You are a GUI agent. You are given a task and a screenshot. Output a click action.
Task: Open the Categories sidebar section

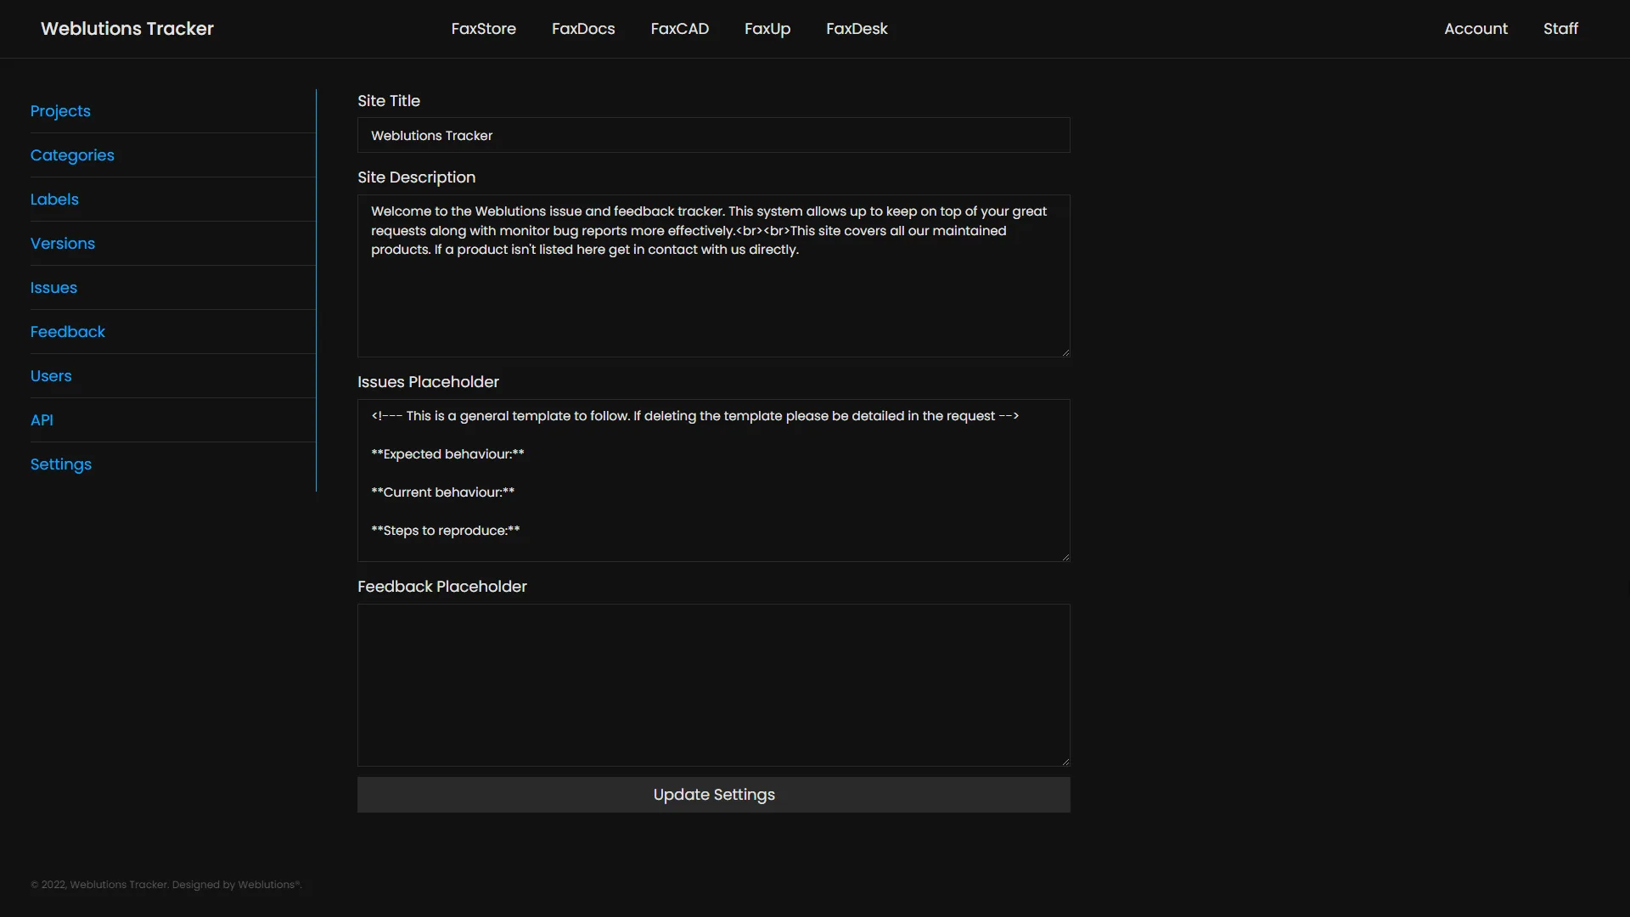(x=72, y=155)
